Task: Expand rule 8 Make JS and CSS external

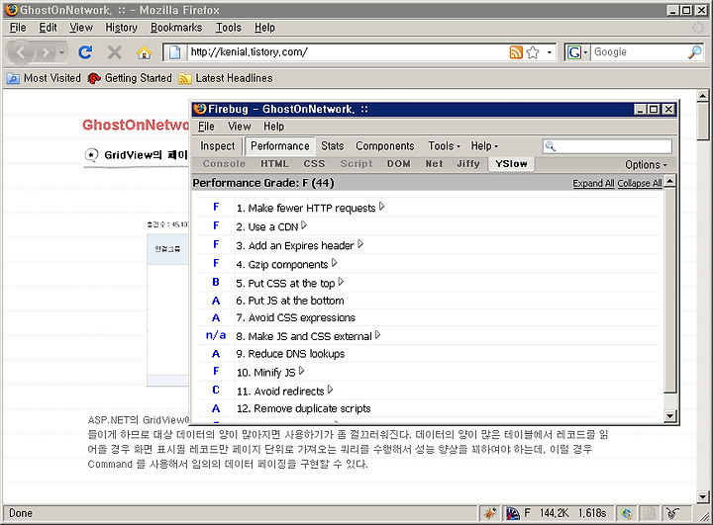Action: click(378, 335)
